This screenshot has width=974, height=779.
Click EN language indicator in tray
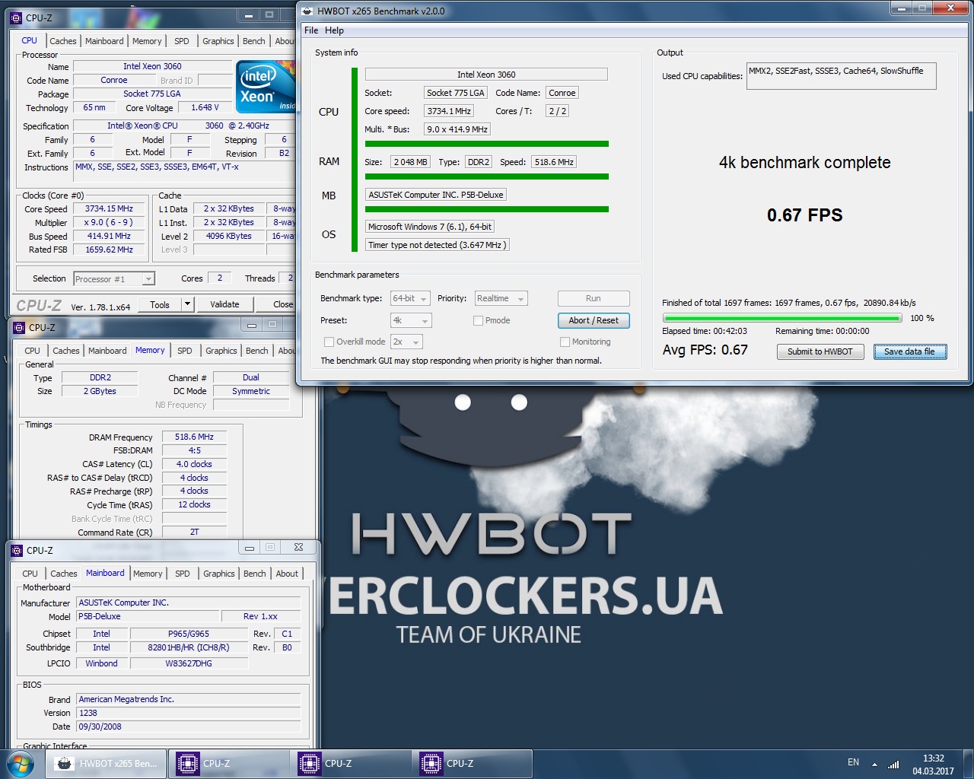853,762
